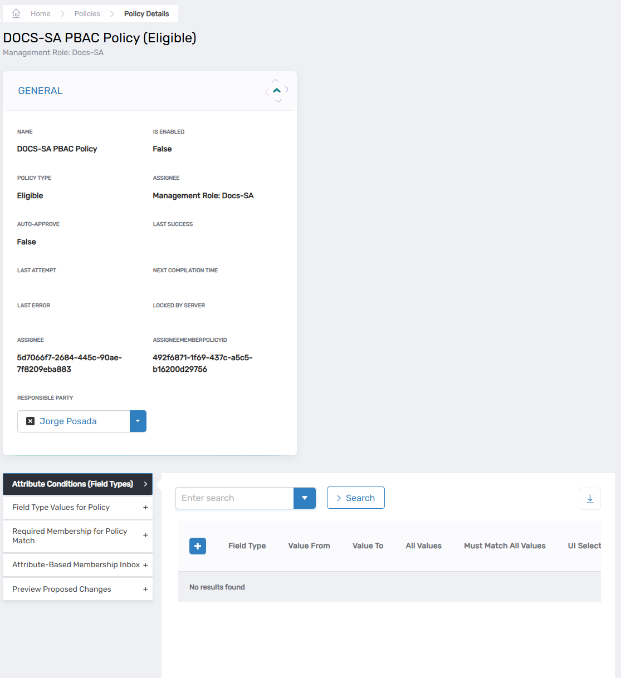The width and height of the screenshot is (621, 678).
Task: Open the search field dropdown arrow
Action: click(x=305, y=498)
